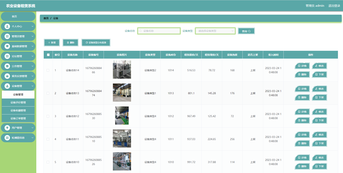Check the checkbox for row 设备名称11
The height and width of the screenshot is (173, 343).
click(x=48, y=139)
